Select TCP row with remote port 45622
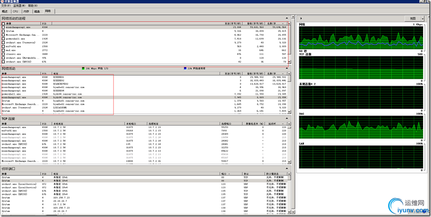Screen dimensions: 431x217 tap(144, 151)
